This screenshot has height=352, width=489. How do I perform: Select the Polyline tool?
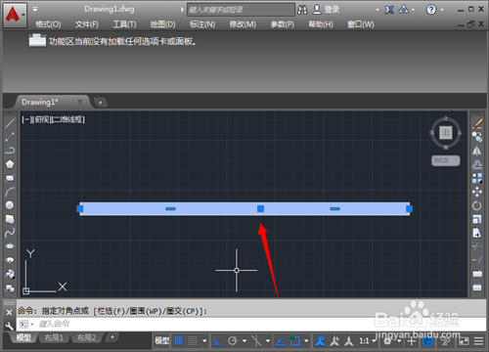pyautogui.click(x=10, y=151)
